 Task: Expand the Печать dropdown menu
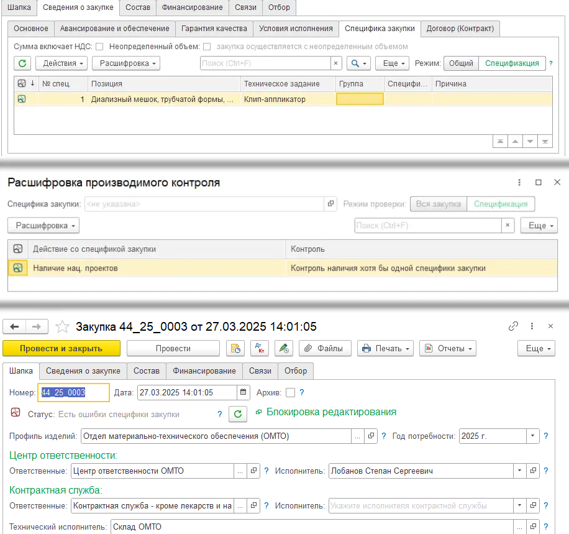pos(385,348)
